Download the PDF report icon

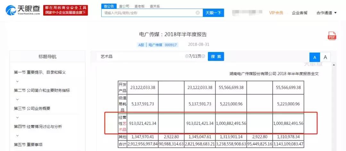(x=332, y=36)
